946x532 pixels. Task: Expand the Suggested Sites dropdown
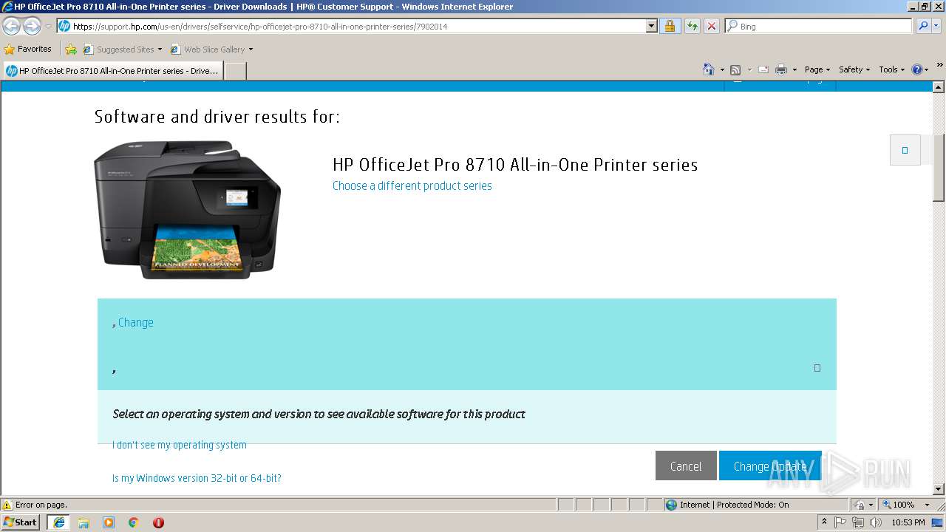click(x=160, y=50)
